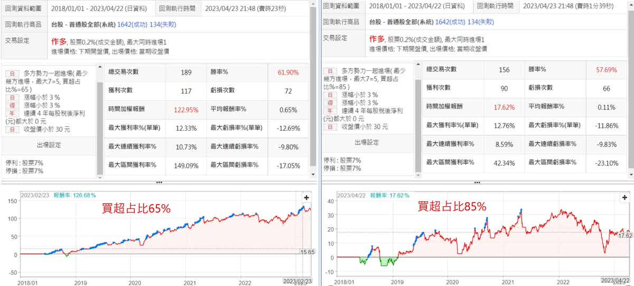Click the plus icon on the right chart
This screenshot has width=634, height=286.
pyautogui.click(x=624, y=197)
